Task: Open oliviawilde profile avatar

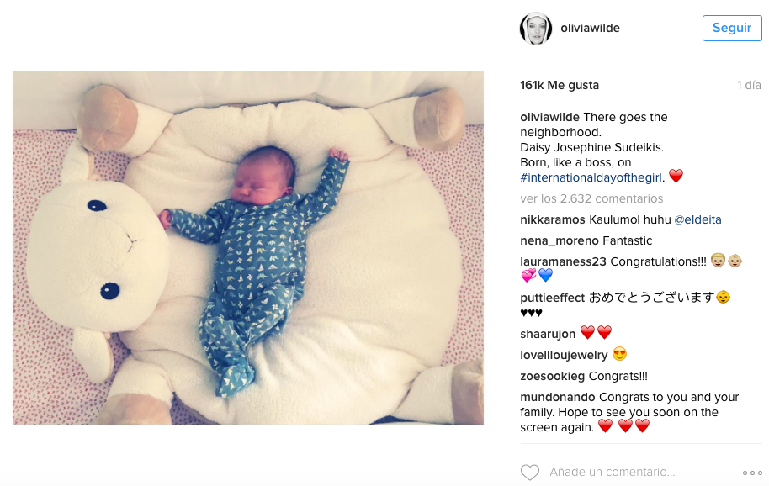Action: (536, 29)
